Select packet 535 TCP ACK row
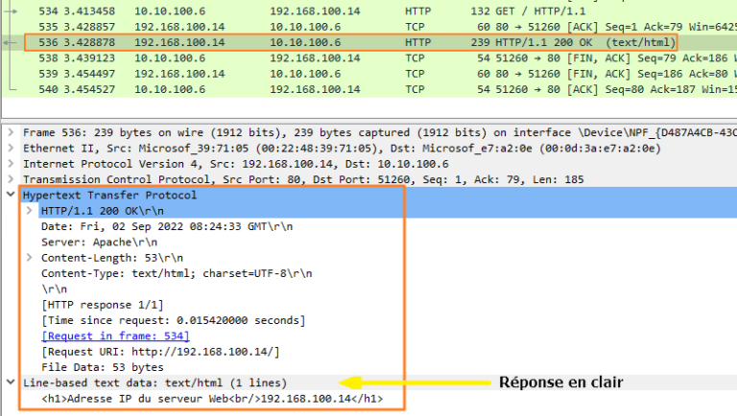737x416 pixels. click(x=368, y=27)
